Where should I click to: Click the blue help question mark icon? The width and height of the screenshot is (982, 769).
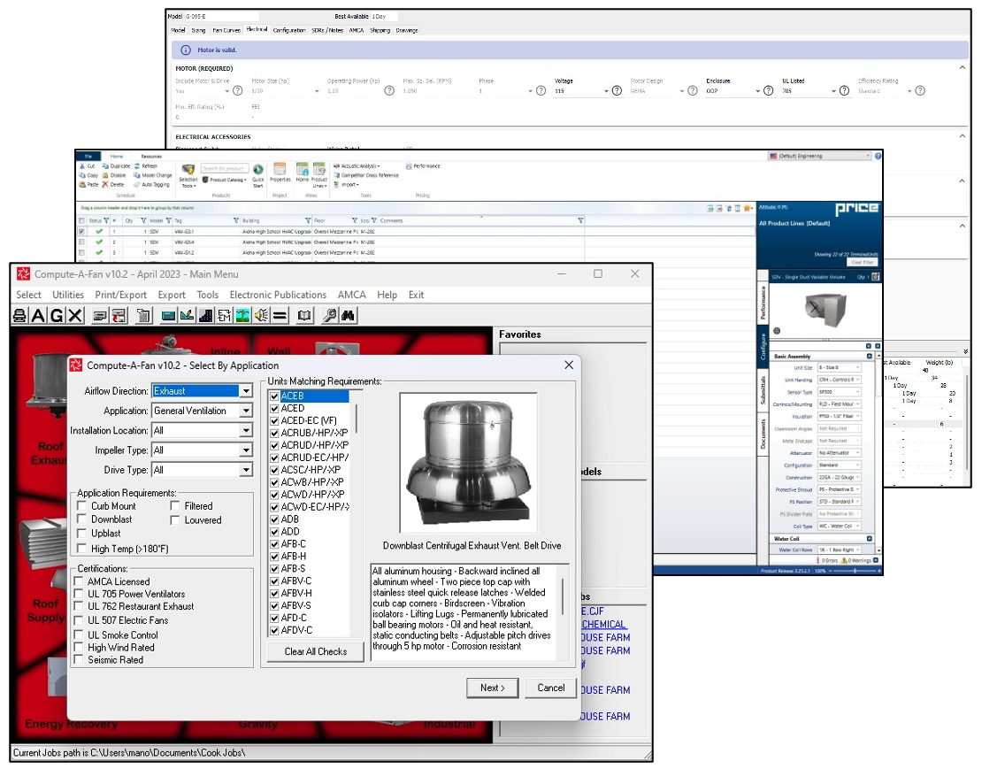878,157
